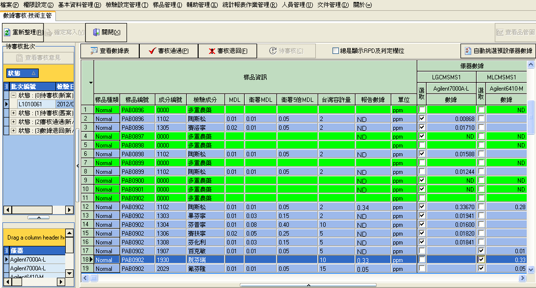536x288 pixels.
Task: Click the batch list horizontal scrollbar thumb
Action: (x=32, y=210)
